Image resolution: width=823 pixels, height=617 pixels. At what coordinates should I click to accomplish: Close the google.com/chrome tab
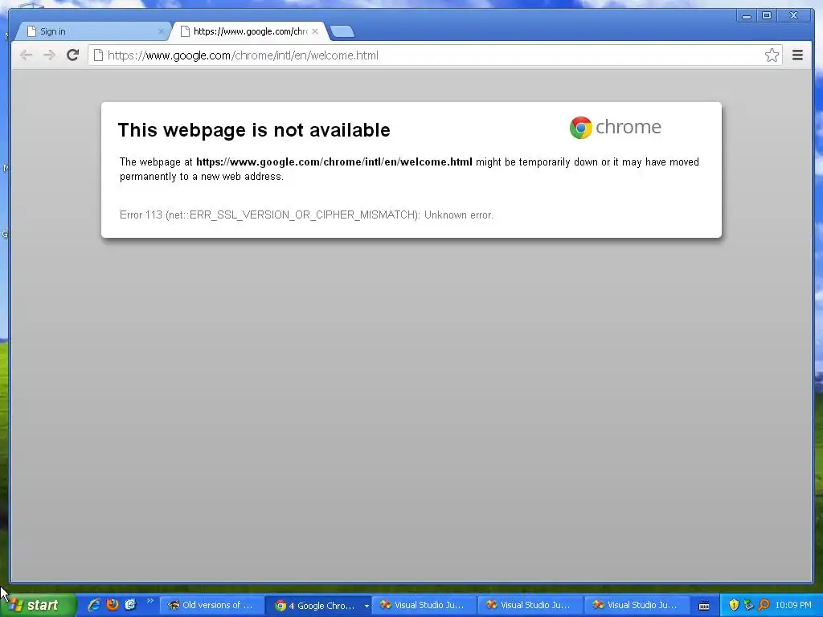point(315,31)
